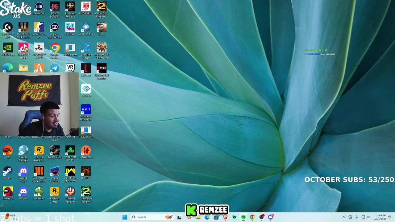Viewport: 395px width, 222px height.
Task: Open the Stream Deck desktop shortcut
Action: click(39, 9)
